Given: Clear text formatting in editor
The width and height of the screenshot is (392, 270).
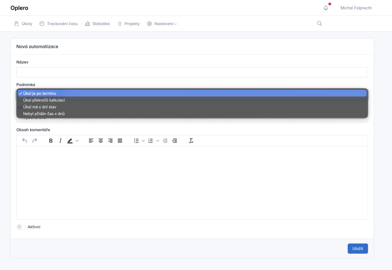Looking at the screenshot, I should pos(191,141).
